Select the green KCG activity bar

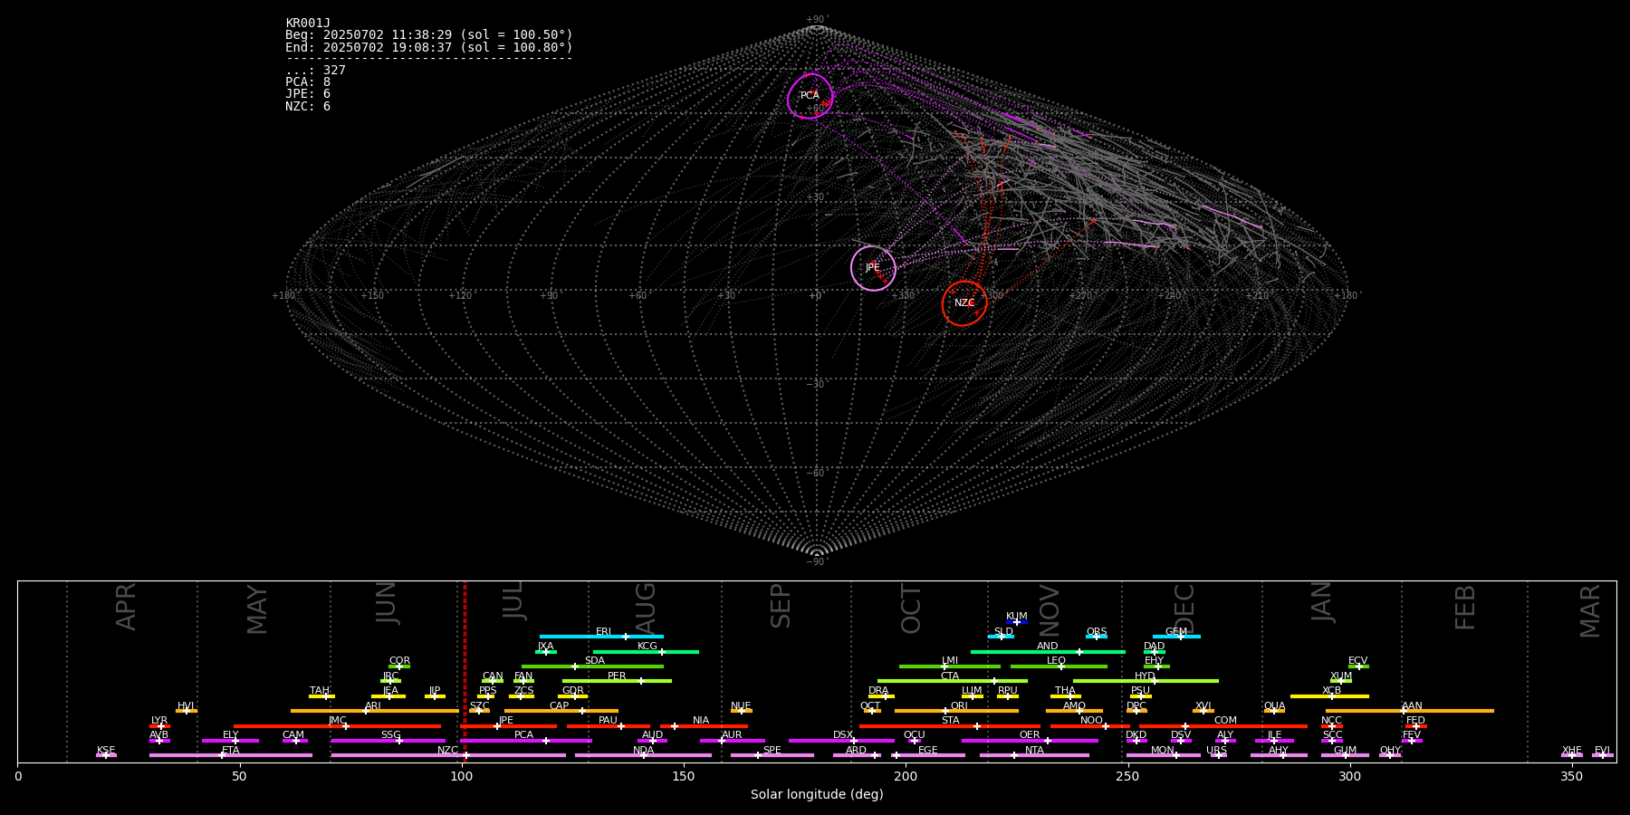pos(646,652)
